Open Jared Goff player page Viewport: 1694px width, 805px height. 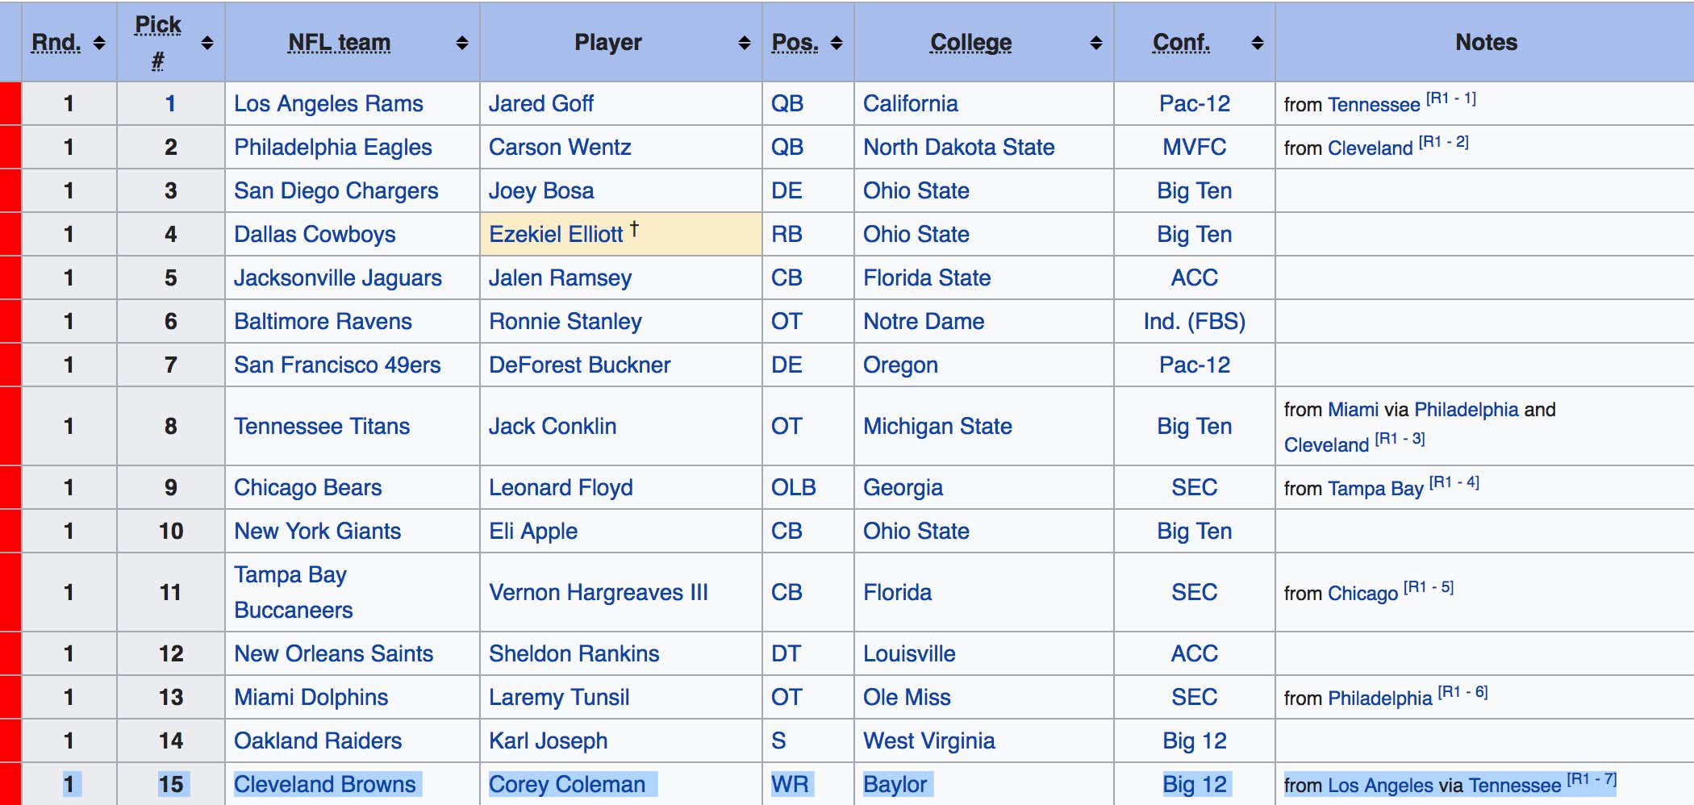point(540,103)
